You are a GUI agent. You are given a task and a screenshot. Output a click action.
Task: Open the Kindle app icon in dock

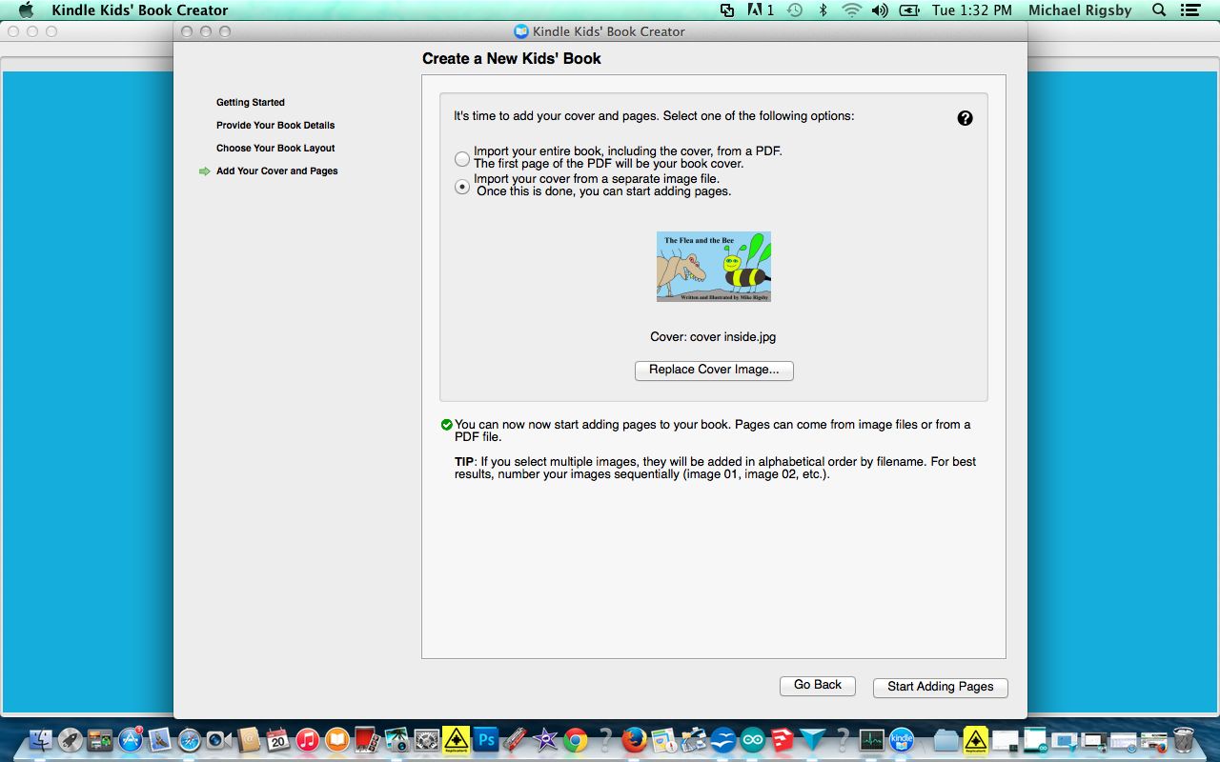pyautogui.click(x=901, y=739)
